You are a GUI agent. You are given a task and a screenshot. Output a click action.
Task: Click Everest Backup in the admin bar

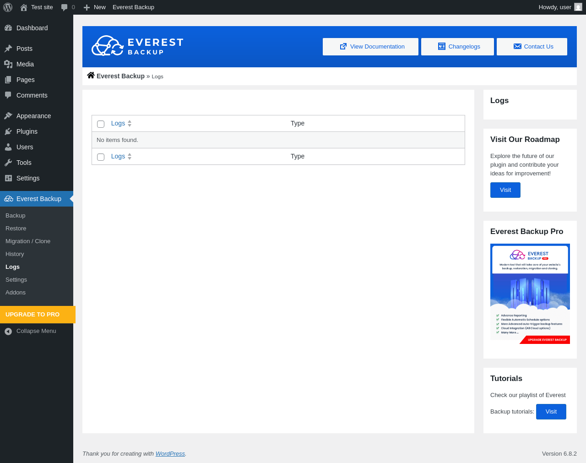pyautogui.click(x=133, y=7)
